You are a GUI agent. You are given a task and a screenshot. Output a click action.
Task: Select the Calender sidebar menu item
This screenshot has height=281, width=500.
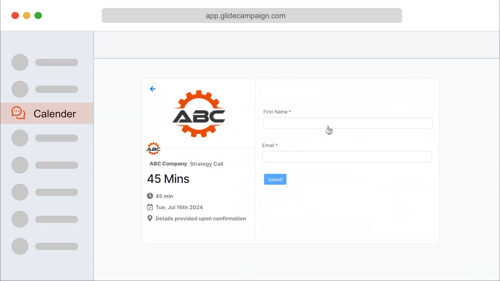pos(54,114)
